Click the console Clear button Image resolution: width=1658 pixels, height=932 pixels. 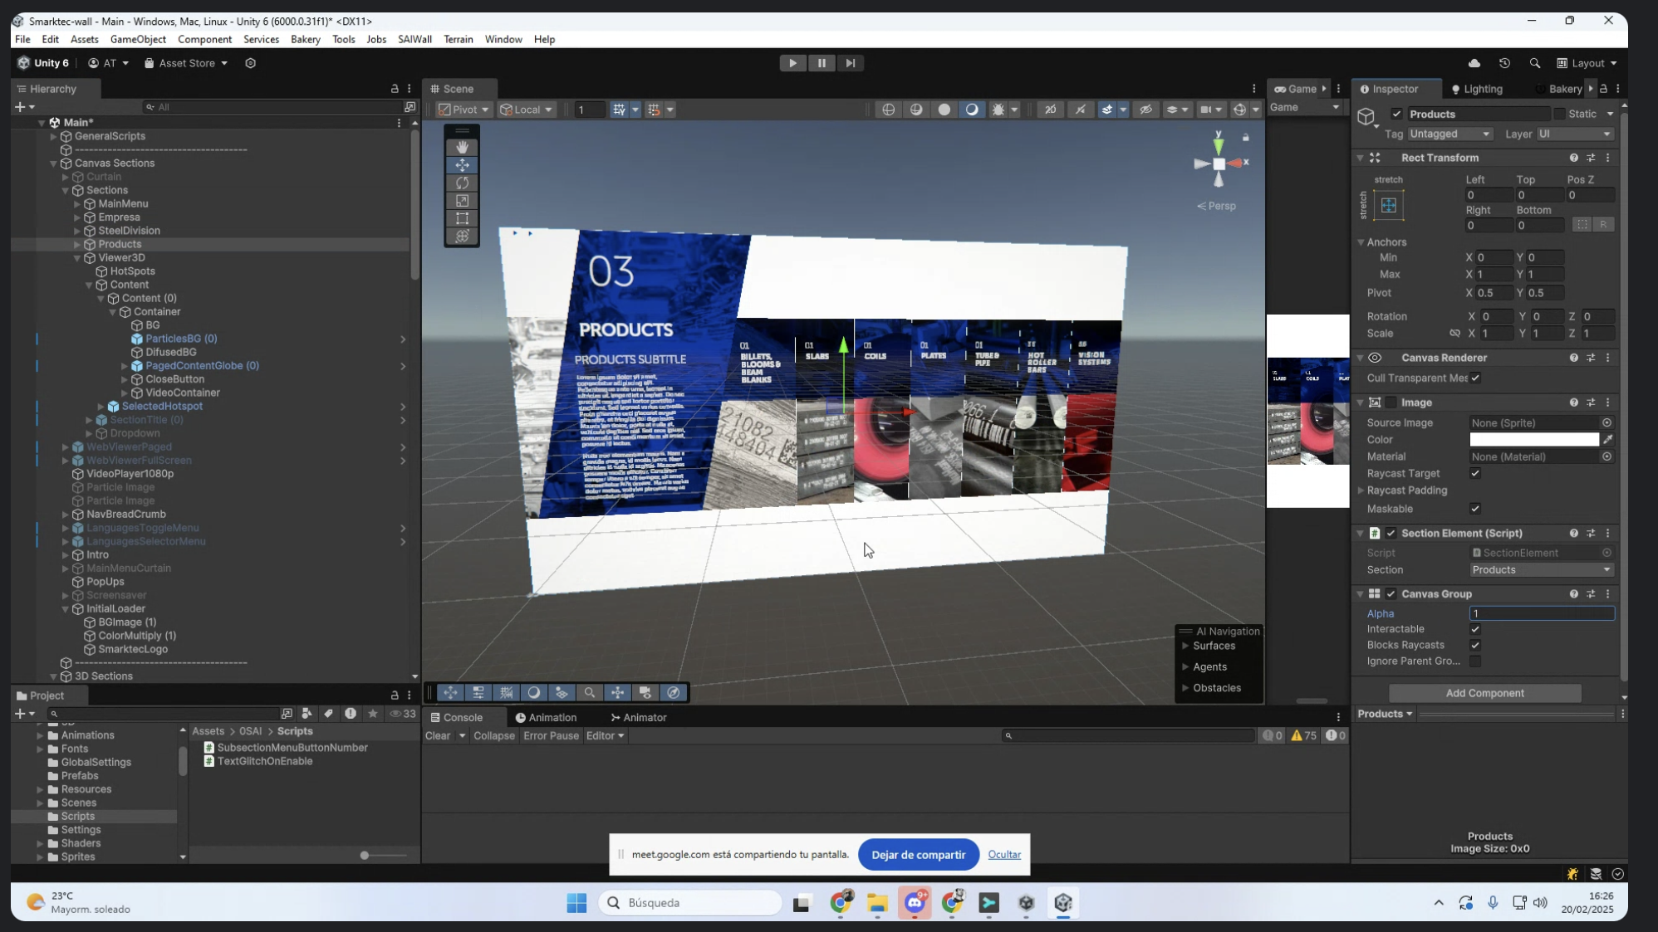438,737
